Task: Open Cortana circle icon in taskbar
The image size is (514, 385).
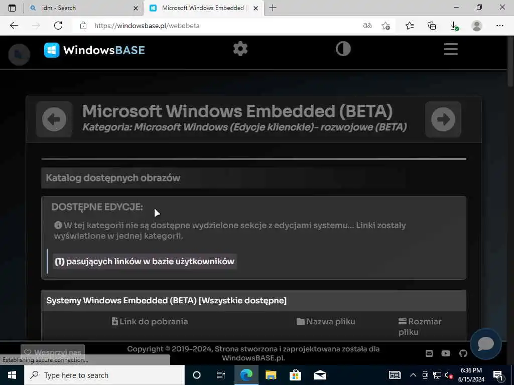Action: click(x=197, y=375)
